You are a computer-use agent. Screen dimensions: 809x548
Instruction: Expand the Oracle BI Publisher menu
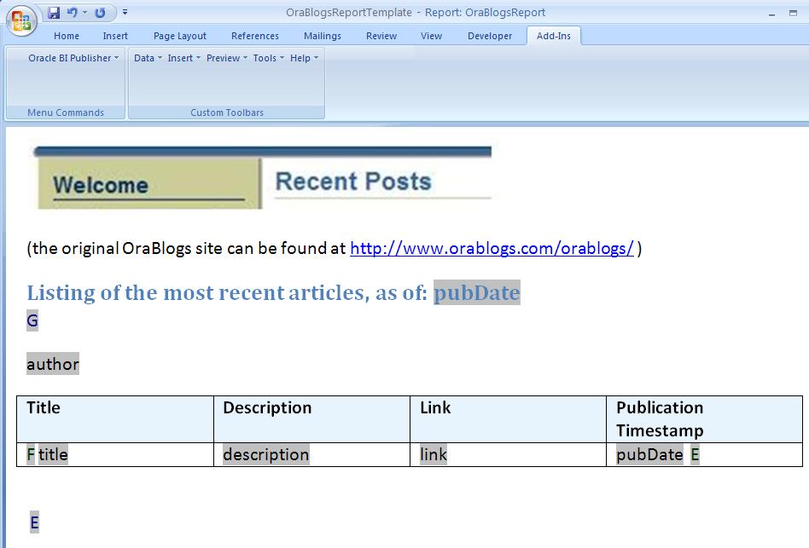coord(73,58)
